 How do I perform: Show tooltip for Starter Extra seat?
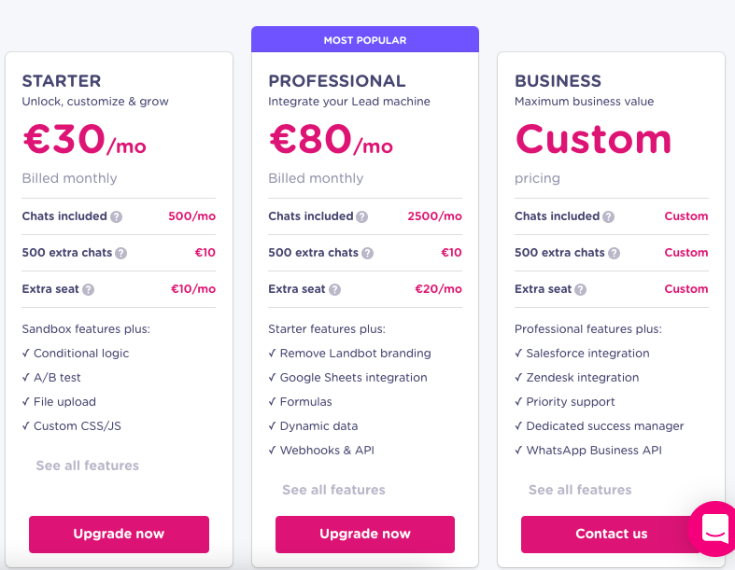[88, 290]
